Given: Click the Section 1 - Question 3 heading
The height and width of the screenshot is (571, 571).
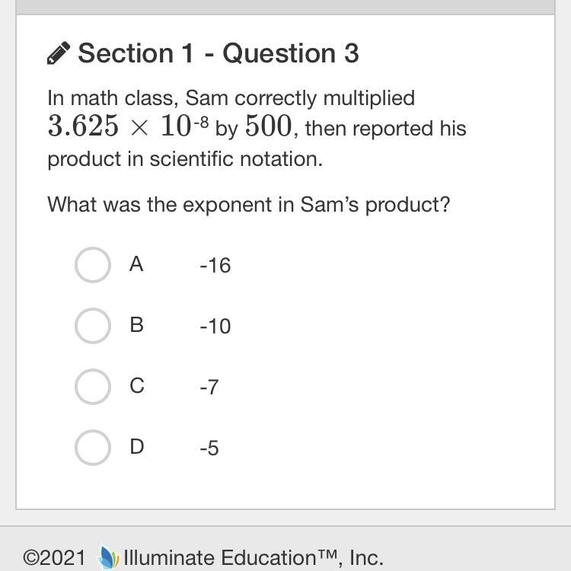Looking at the screenshot, I should point(218,53).
